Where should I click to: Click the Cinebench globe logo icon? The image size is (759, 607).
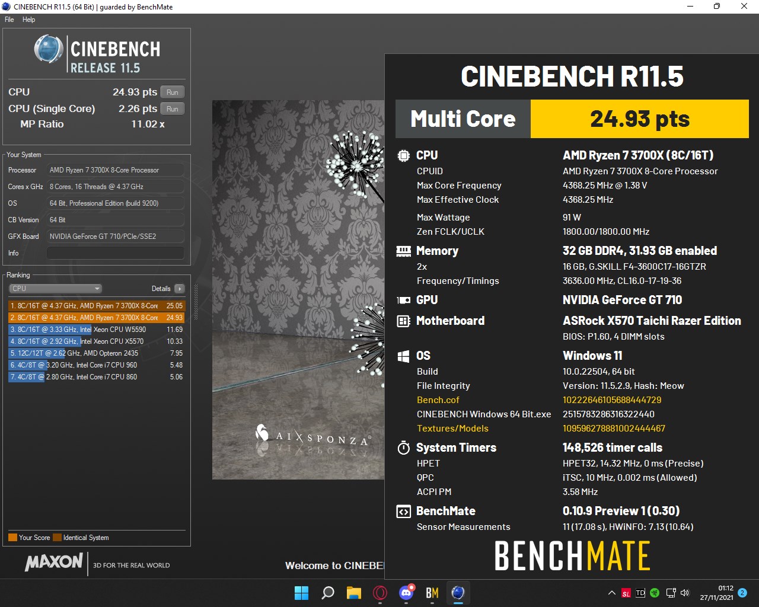click(x=49, y=49)
